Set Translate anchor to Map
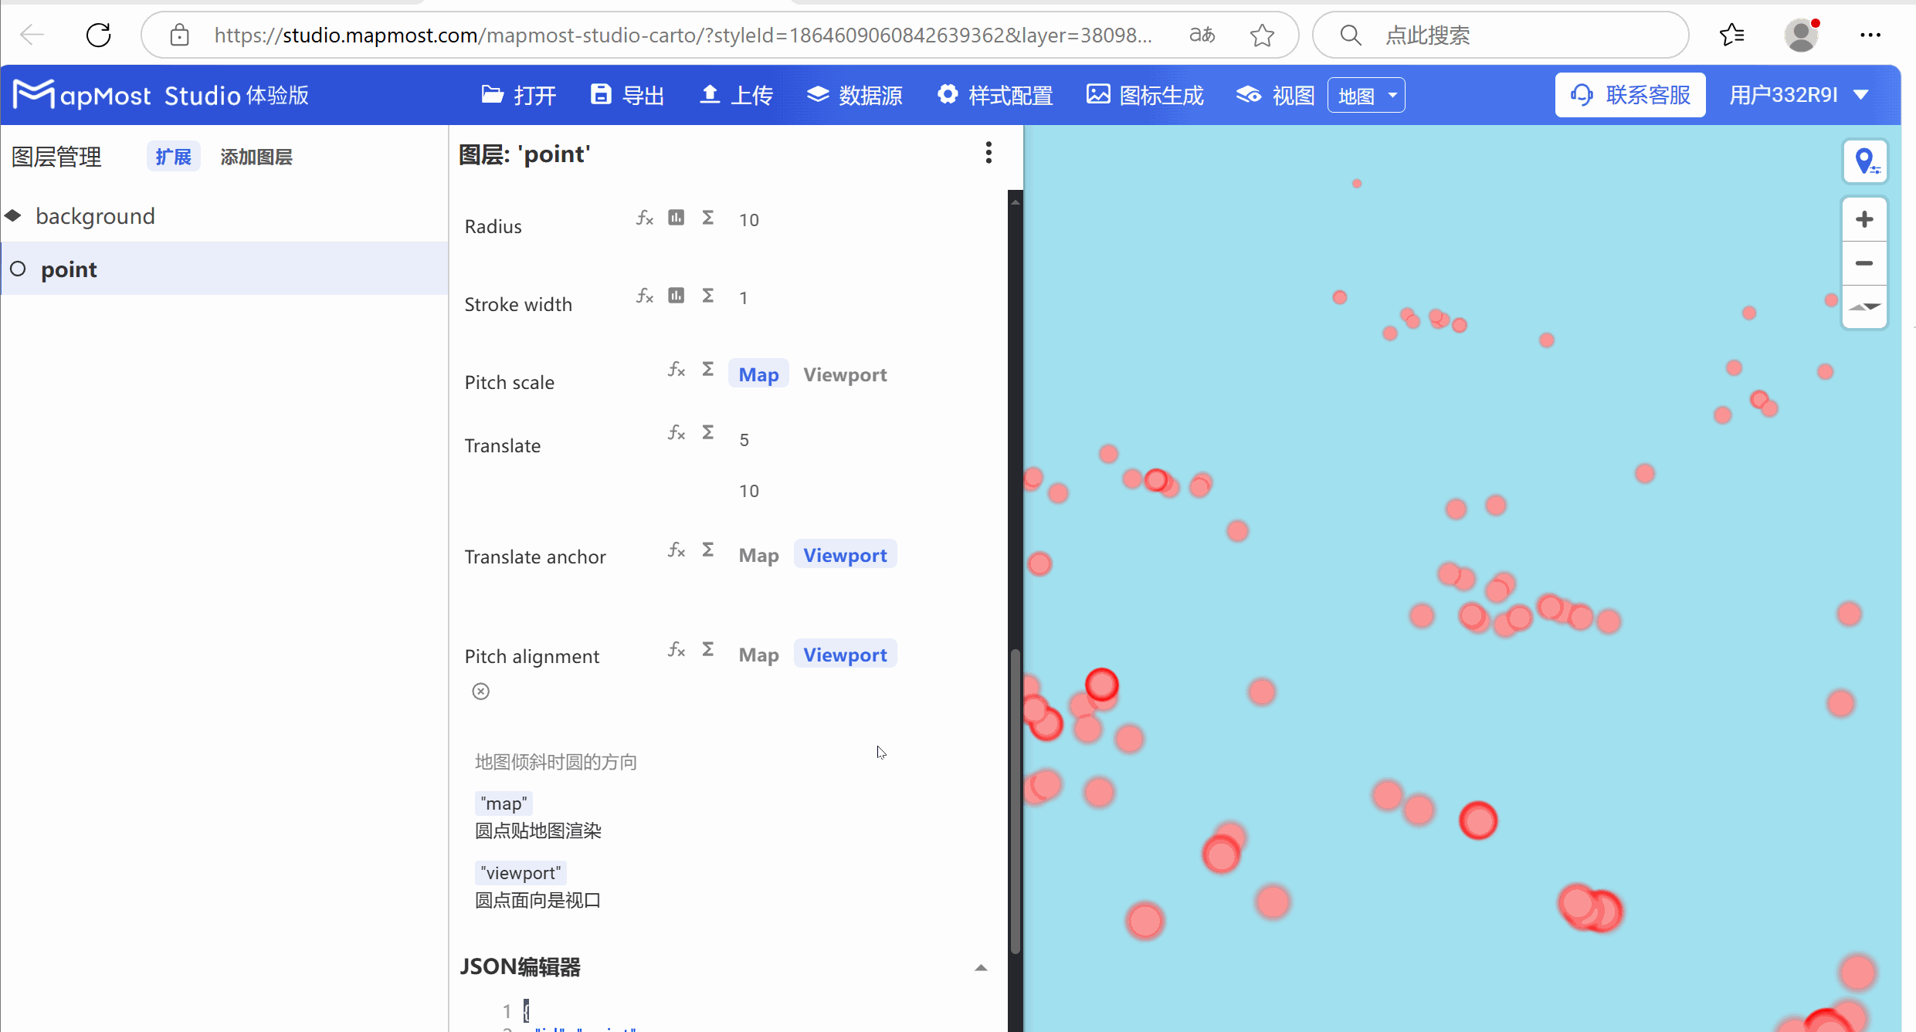Image resolution: width=1916 pixels, height=1032 pixels. pos(758,556)
